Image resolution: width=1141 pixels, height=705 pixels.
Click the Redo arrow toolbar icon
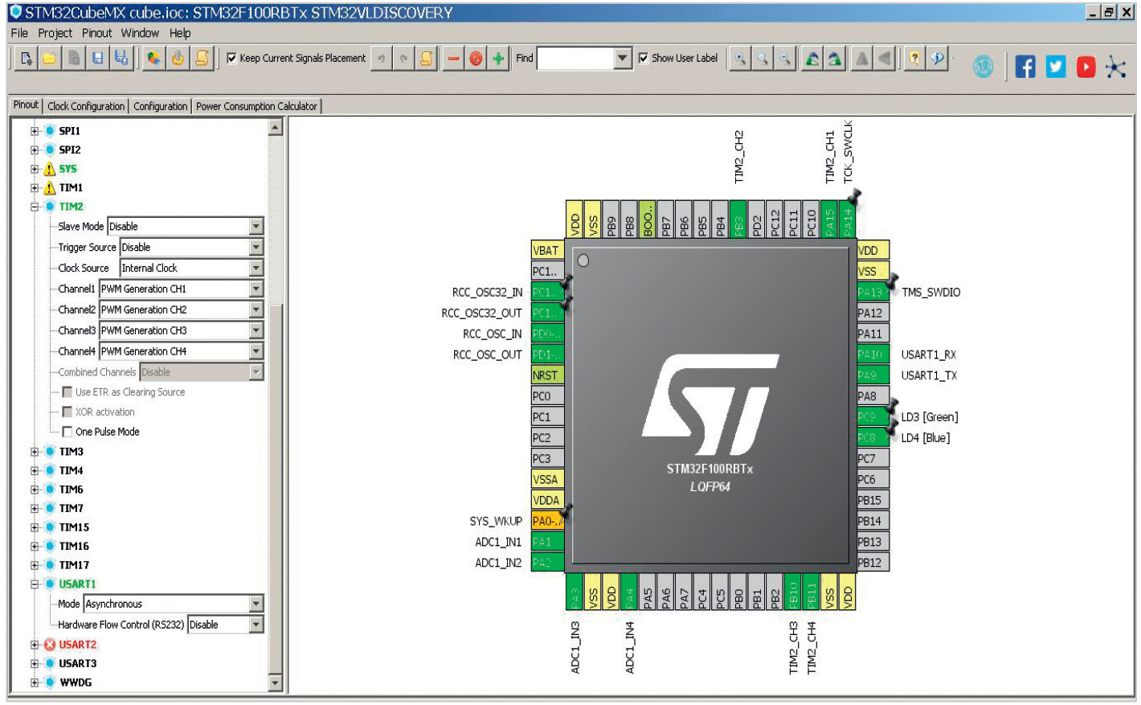pyautogui.click(x=404, y=59)
